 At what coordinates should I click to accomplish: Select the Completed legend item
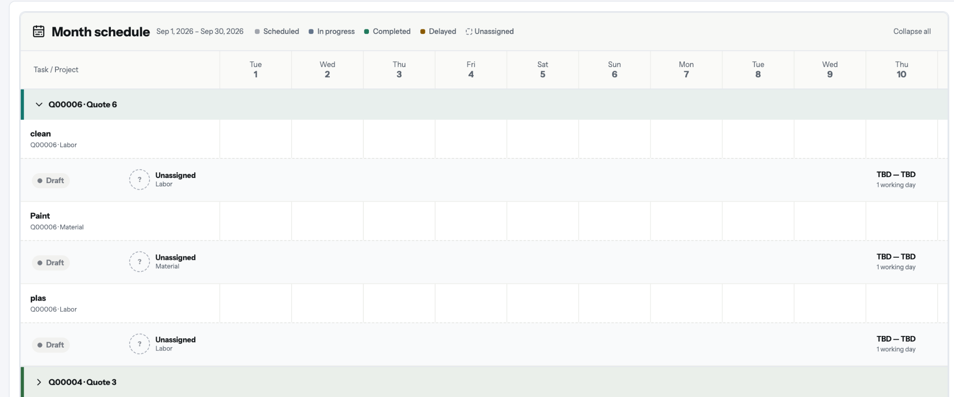(387, 31)
